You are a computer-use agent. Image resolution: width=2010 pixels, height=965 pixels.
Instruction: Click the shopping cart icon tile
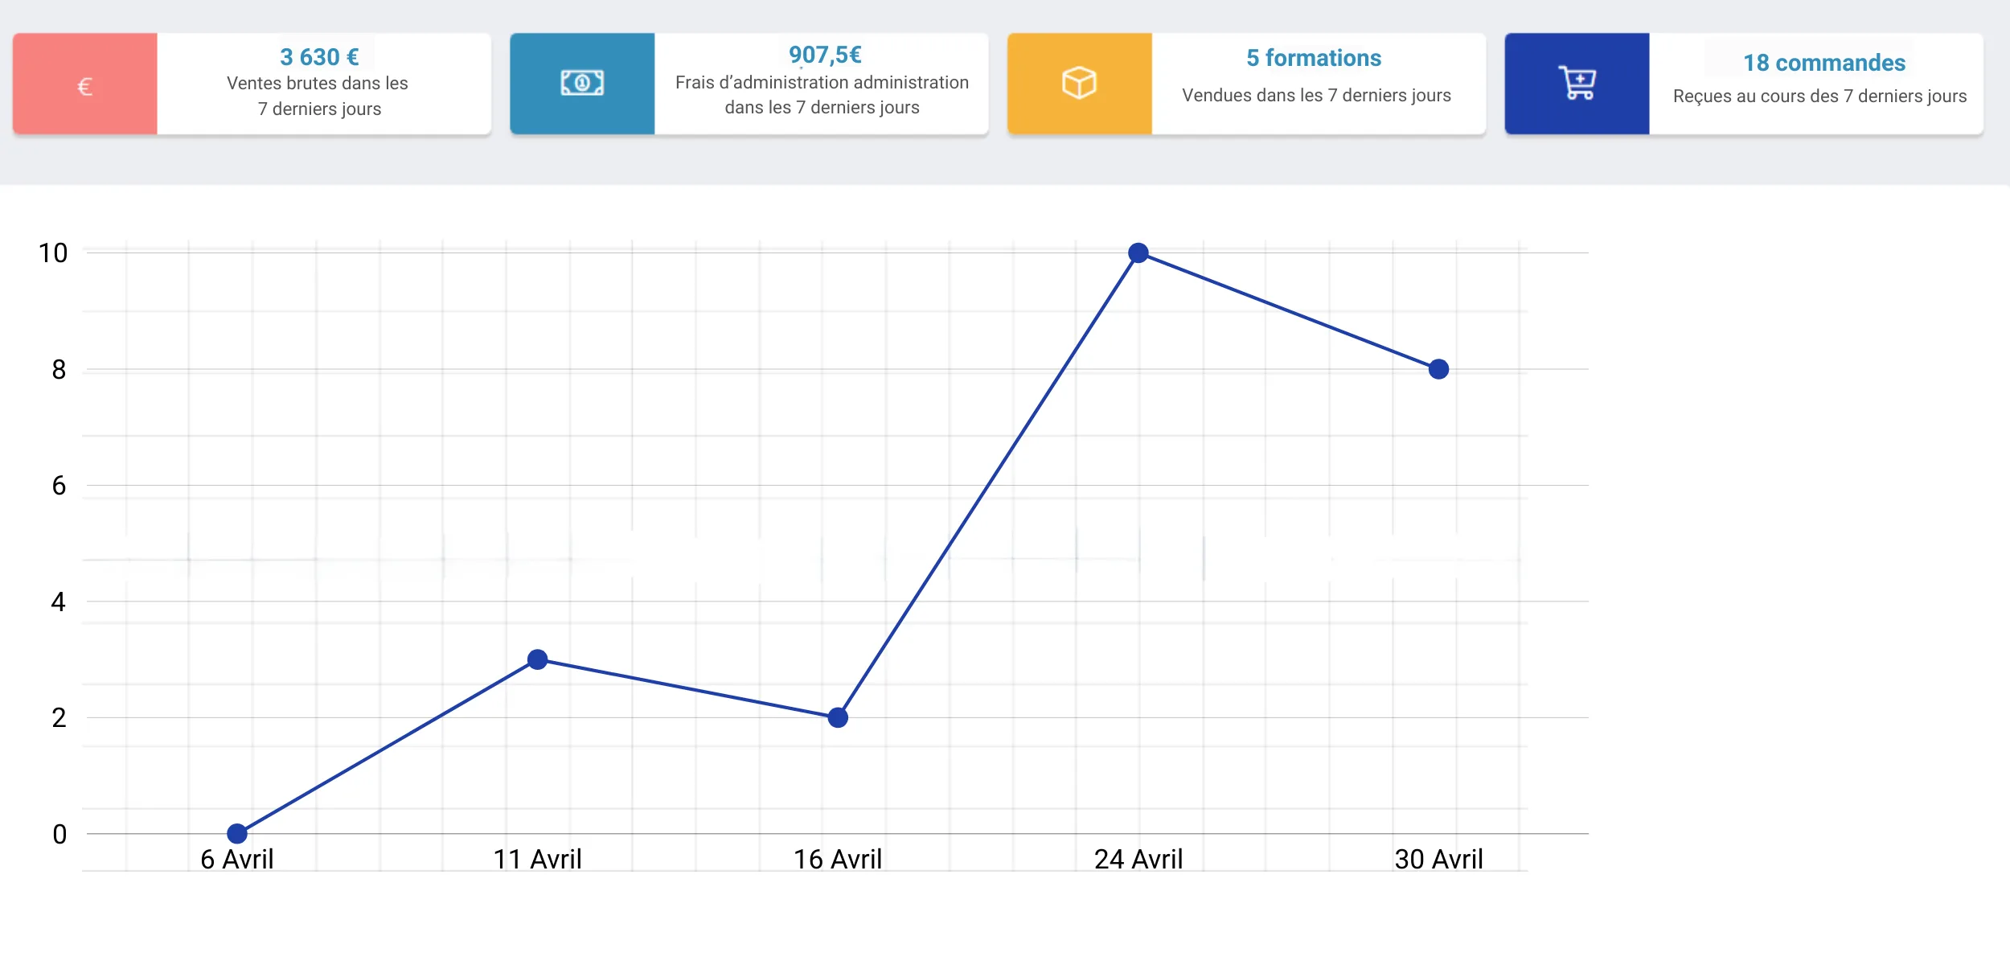coord(1577,84)
